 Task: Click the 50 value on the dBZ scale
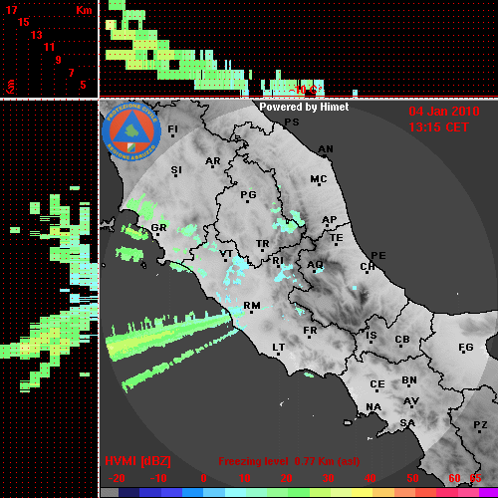(x=412, y=478)
